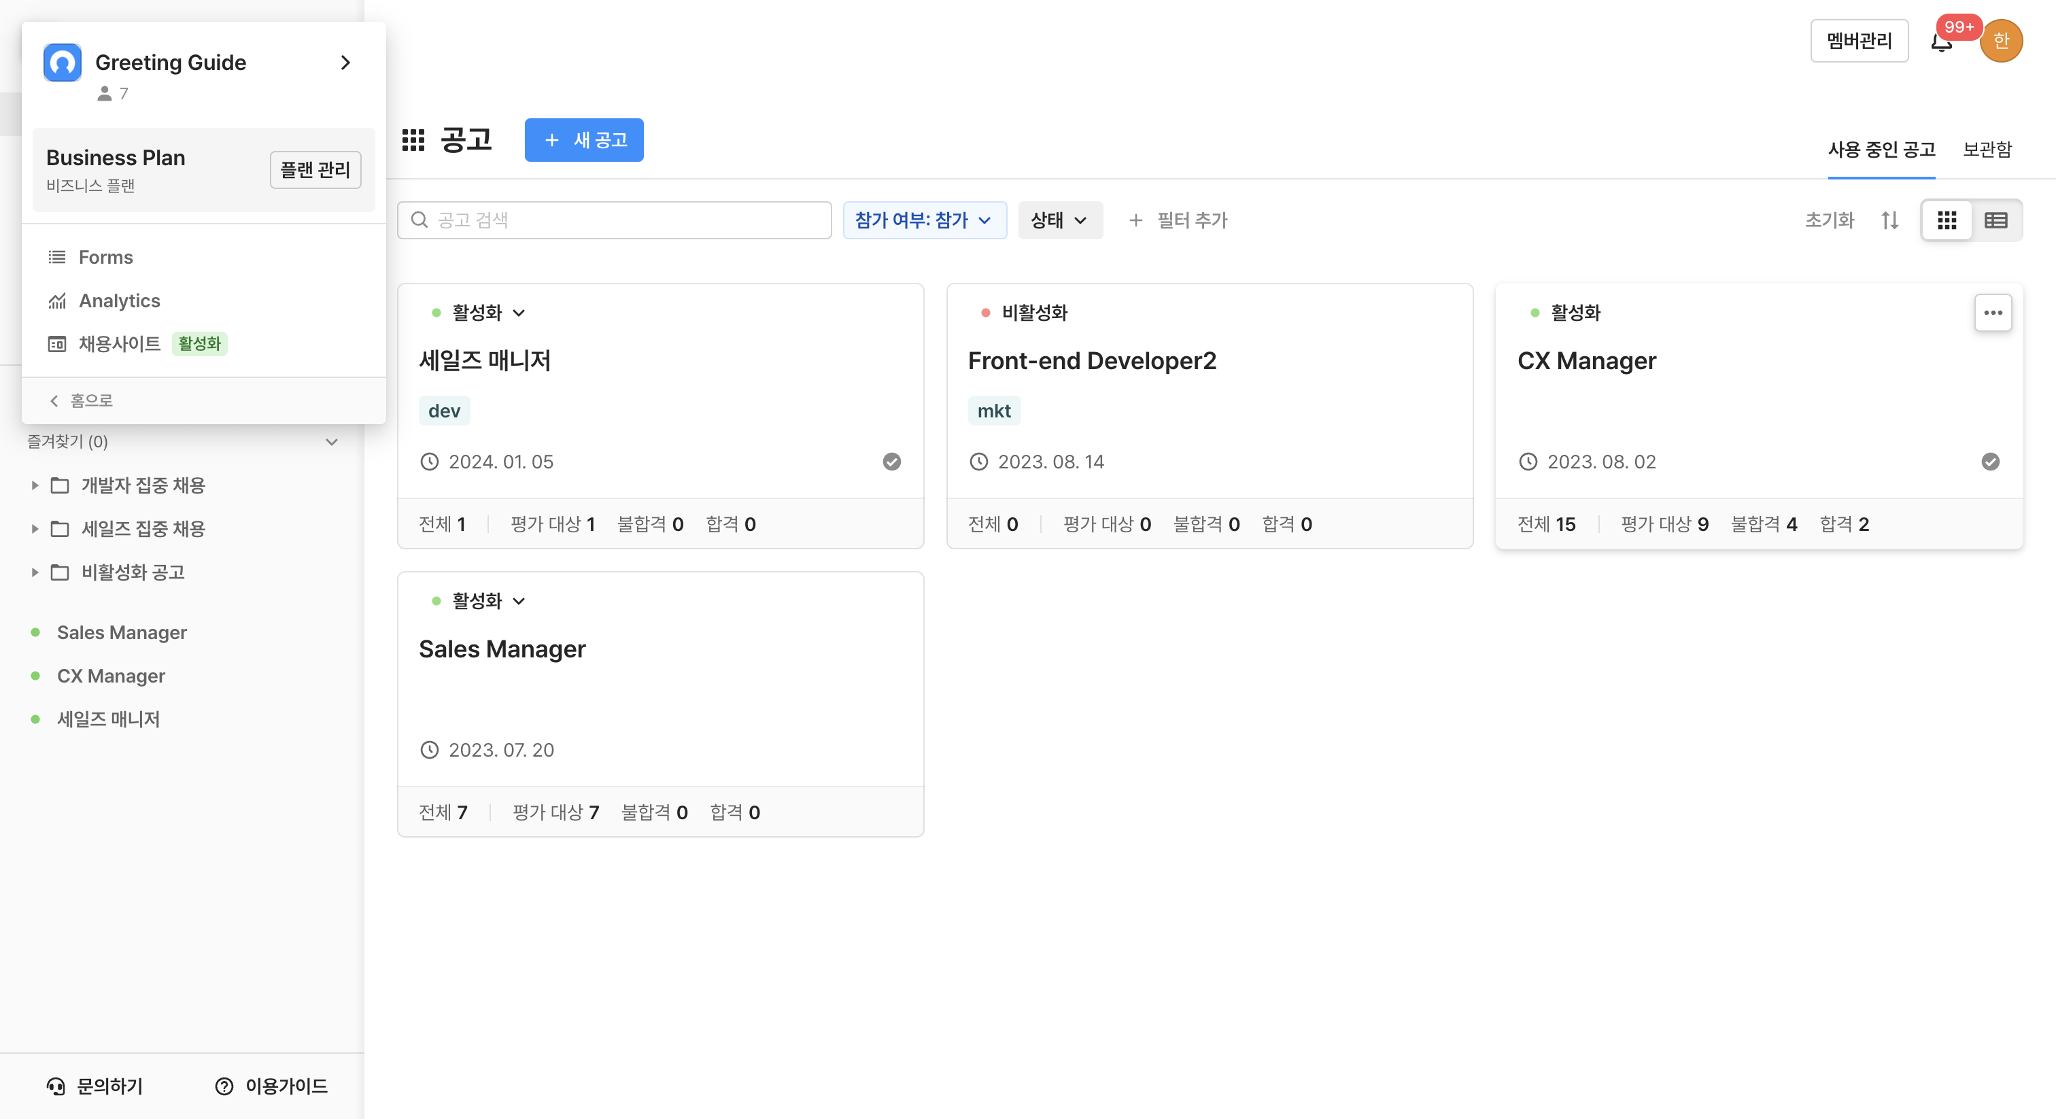Go back with 홈으로
Screen dimensions: 2056x1119
pyautogui.click(x=82, y=400)
